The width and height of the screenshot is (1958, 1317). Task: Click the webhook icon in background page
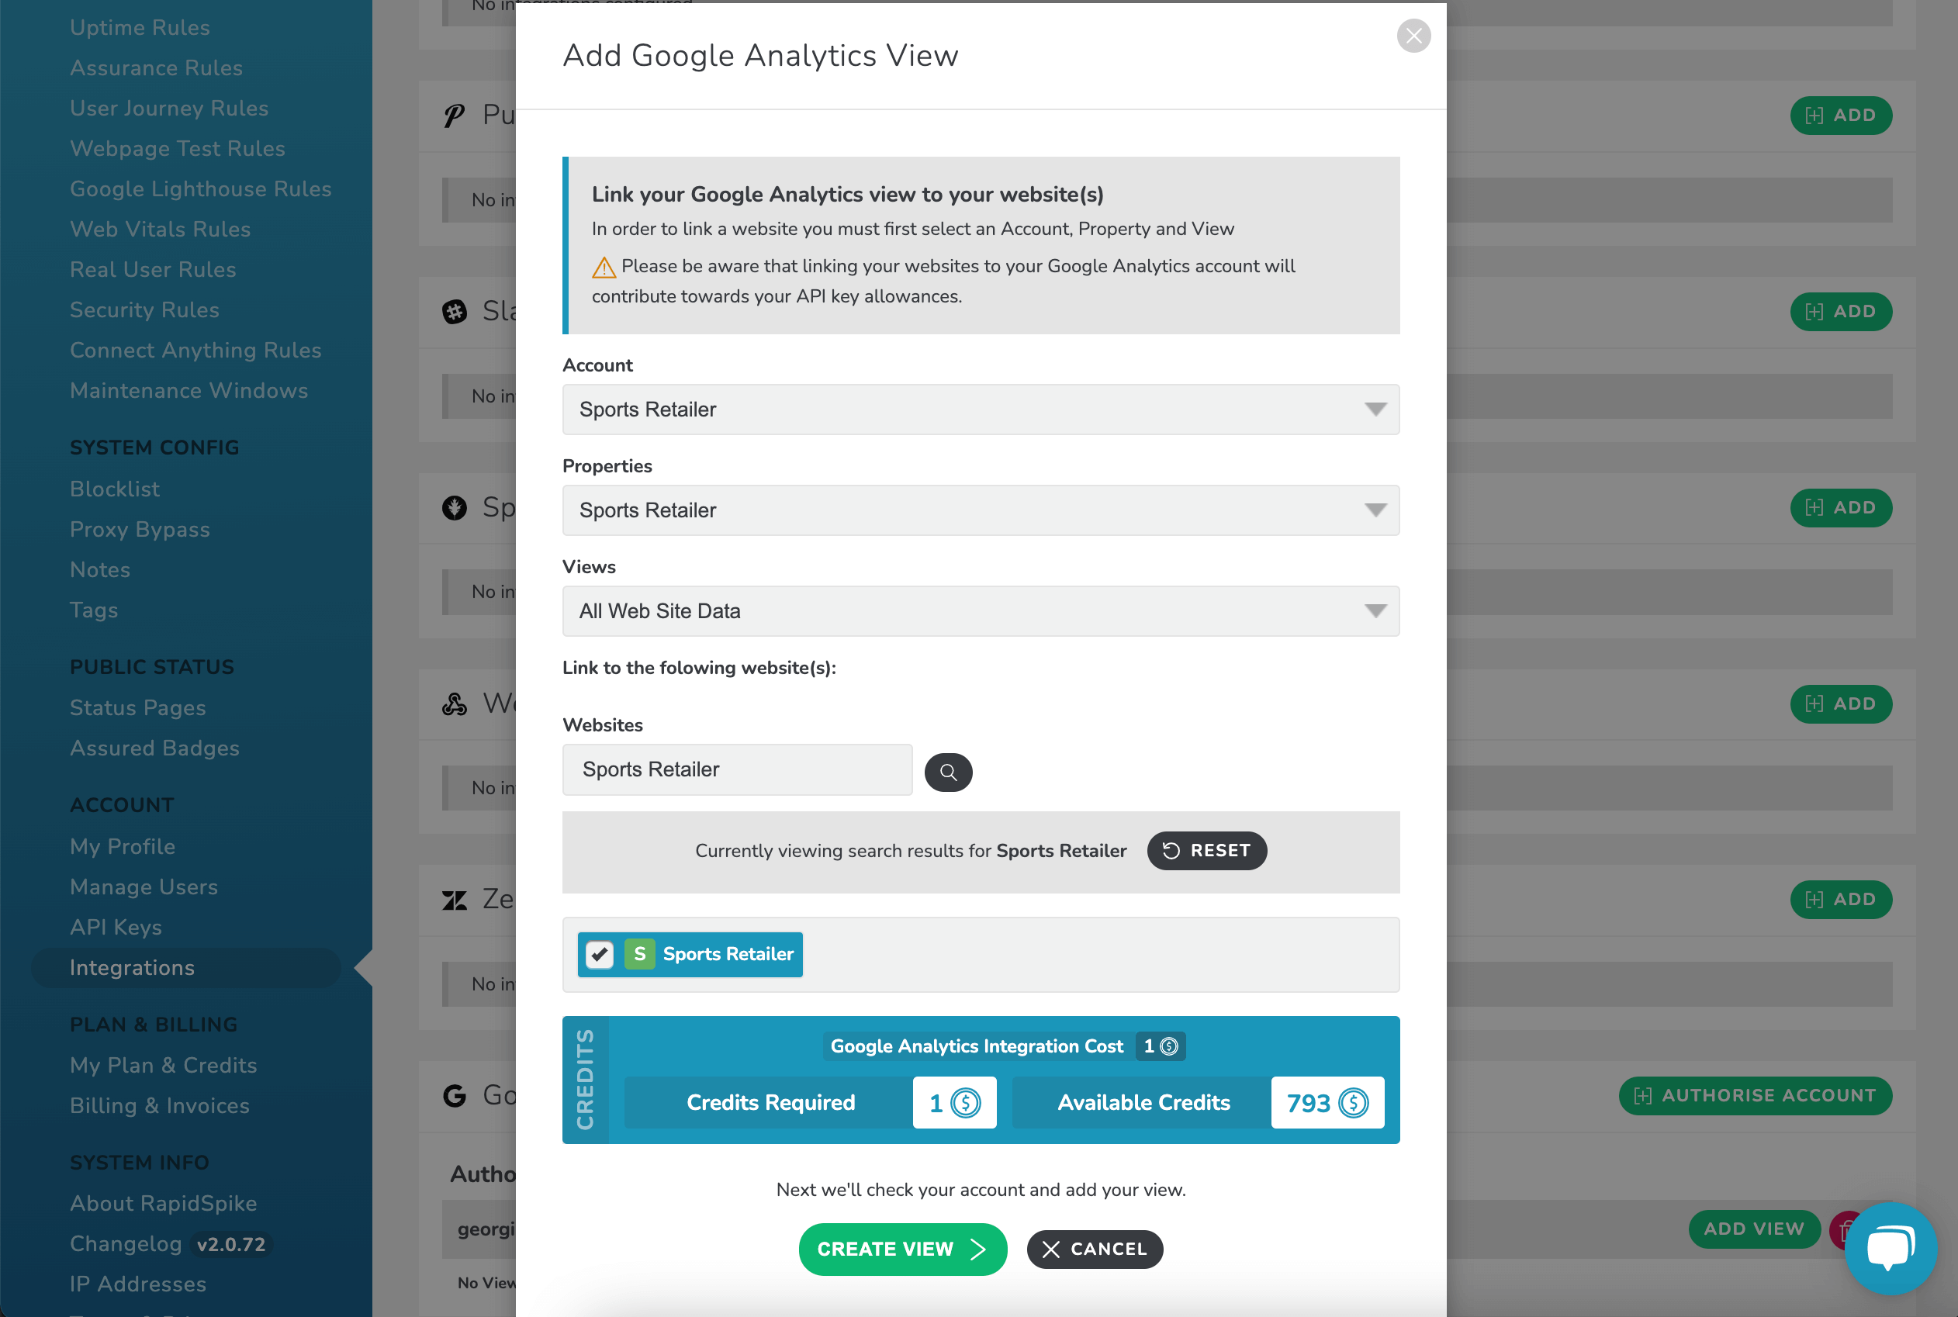pyautogui.click(x=455, y=703)
